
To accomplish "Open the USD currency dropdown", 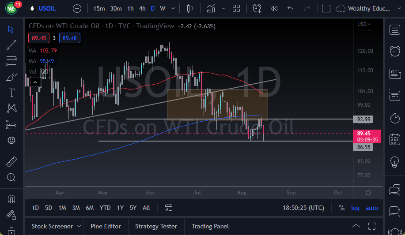I will click(363, 24).
